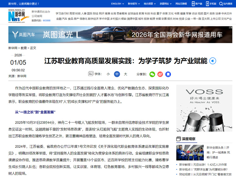The height and width of the screenshot is (178, 236).
Task: Play the article audio with the speaker icon
Action: (x=213, y=61)
